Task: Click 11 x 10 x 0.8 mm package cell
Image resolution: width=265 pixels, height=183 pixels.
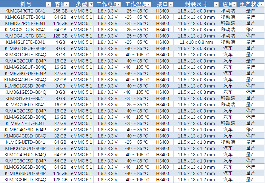Action: pos(196,42)
